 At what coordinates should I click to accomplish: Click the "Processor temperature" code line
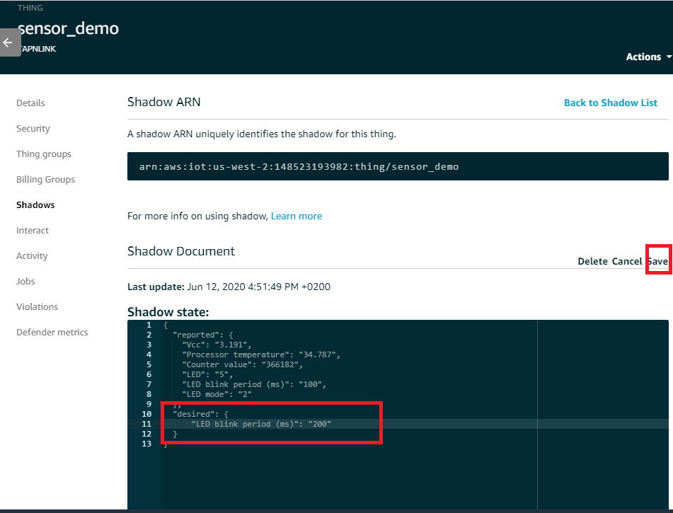click(261, 355)
